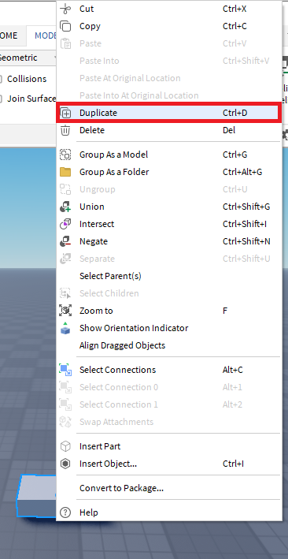
Task: Open Insert Object... dialog entry
Action: (x=169, y=464)
